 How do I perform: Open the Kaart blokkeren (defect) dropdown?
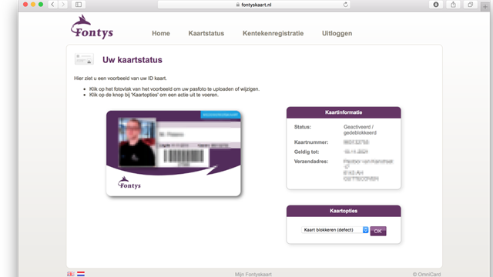(335, 230)
